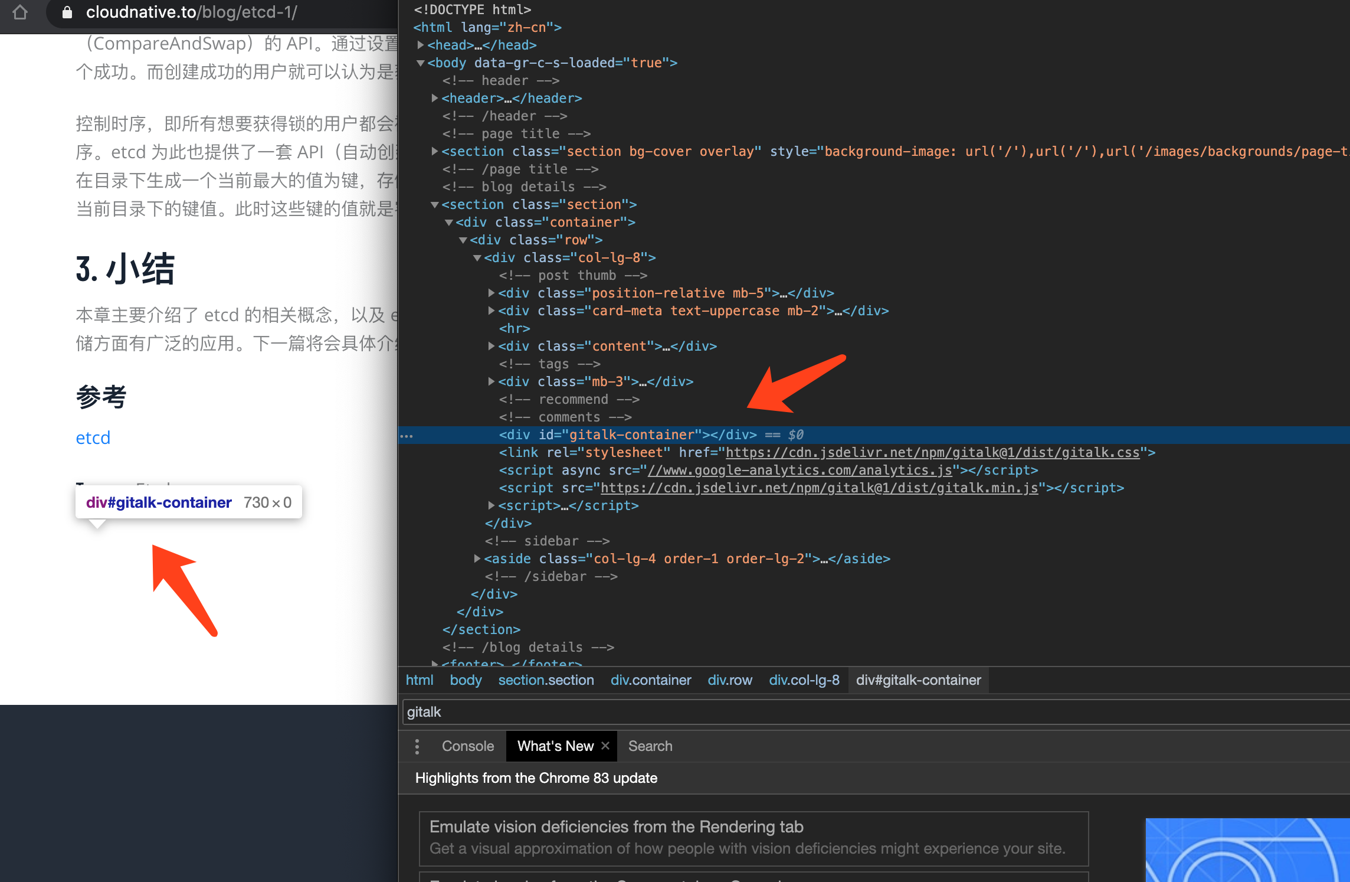The width and height of the screenshot is (1350, 882).
Task: Select div.container in the breadcrumb bar
Action: click(x=651, y=680)
